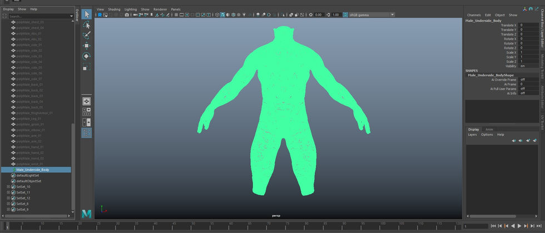
Task: Switch to two pane side-by-side layout
Action: pyautogui.click(x=87, y=122)
